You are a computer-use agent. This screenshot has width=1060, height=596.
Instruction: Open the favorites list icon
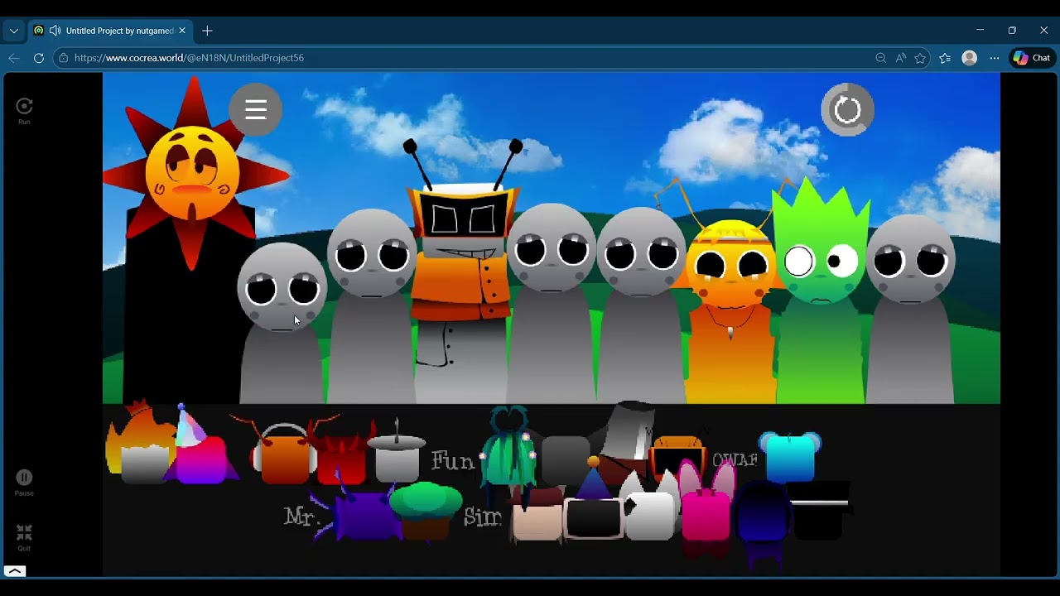945,58
